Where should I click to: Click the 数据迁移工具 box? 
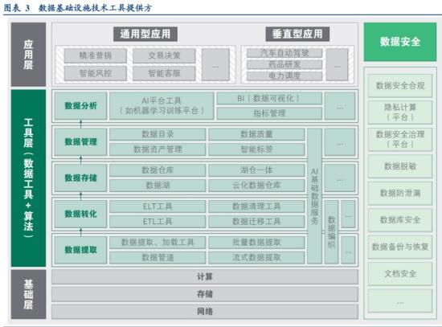point(256,222)
